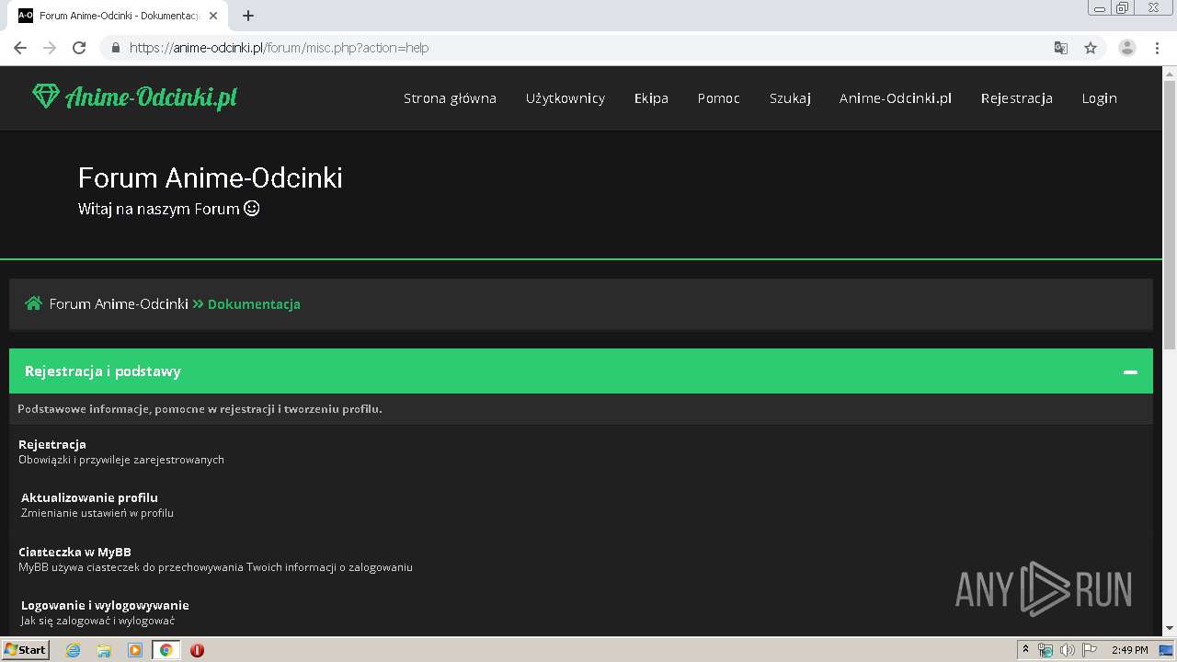The width and height of the screenshot is (1177, 662).
Task: Open a new tab with the plus button
Action: [248, 16]
